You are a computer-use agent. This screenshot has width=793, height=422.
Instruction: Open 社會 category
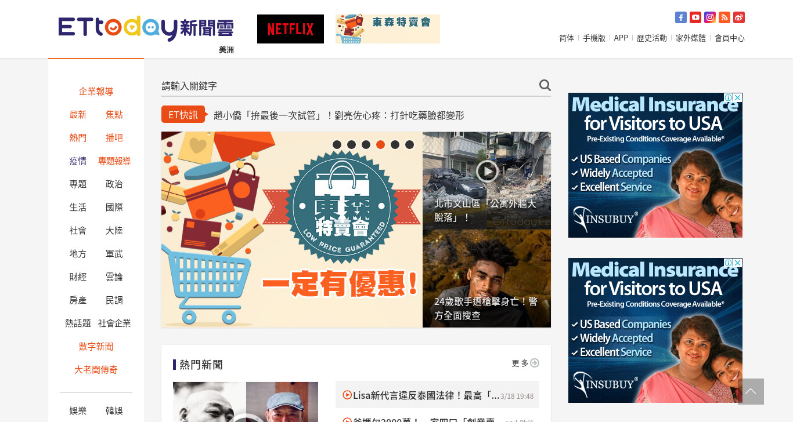(x=78, y=231)
